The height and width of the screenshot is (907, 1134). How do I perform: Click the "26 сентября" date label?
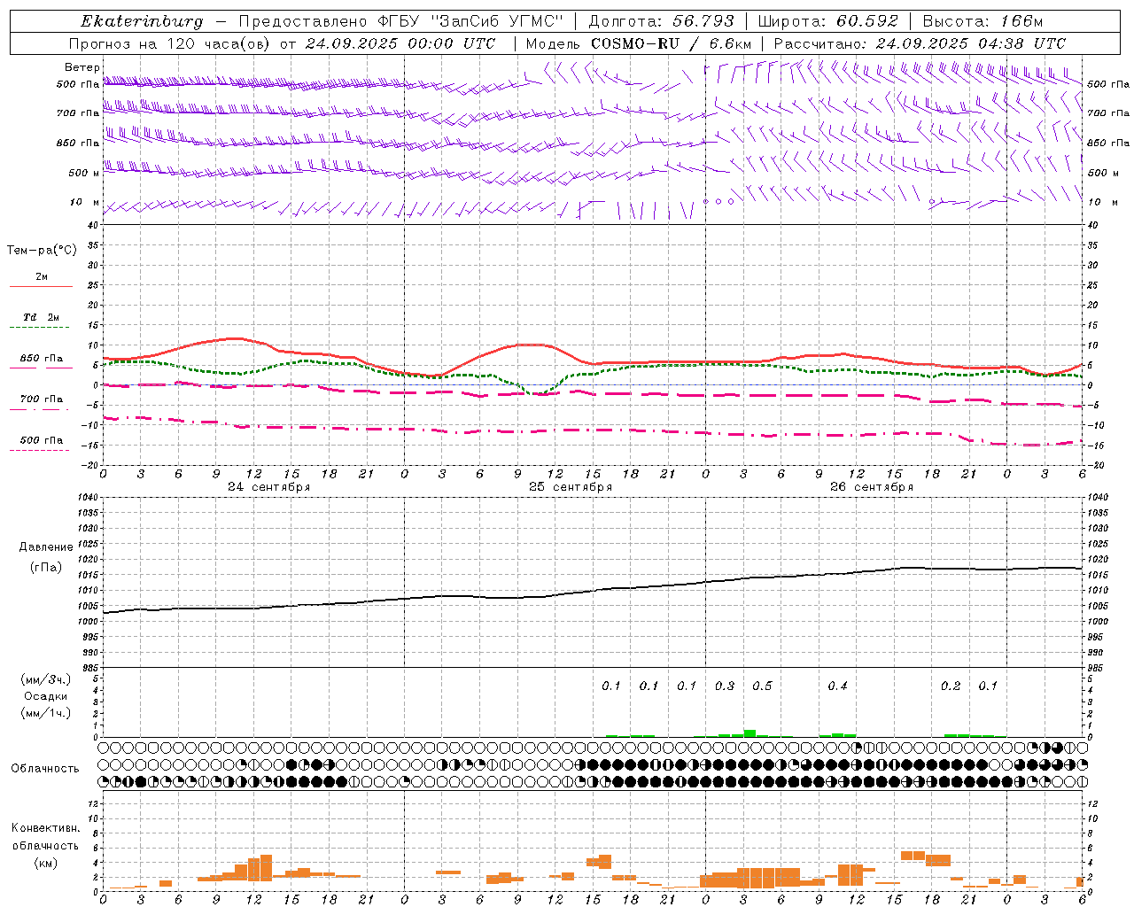[872, 487]
